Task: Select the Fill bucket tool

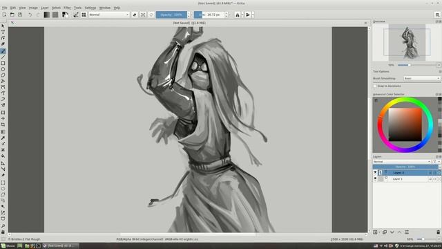Action: [3, 156]
